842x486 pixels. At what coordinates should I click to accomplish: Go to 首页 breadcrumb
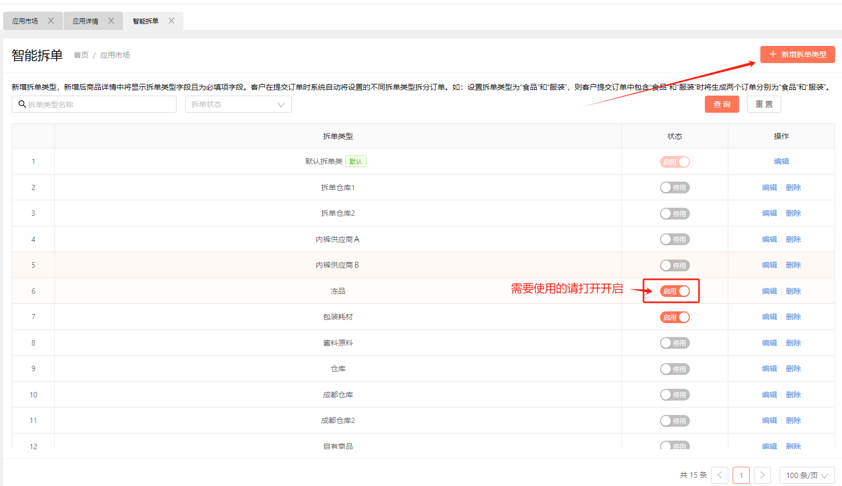[x=81, y=55]
